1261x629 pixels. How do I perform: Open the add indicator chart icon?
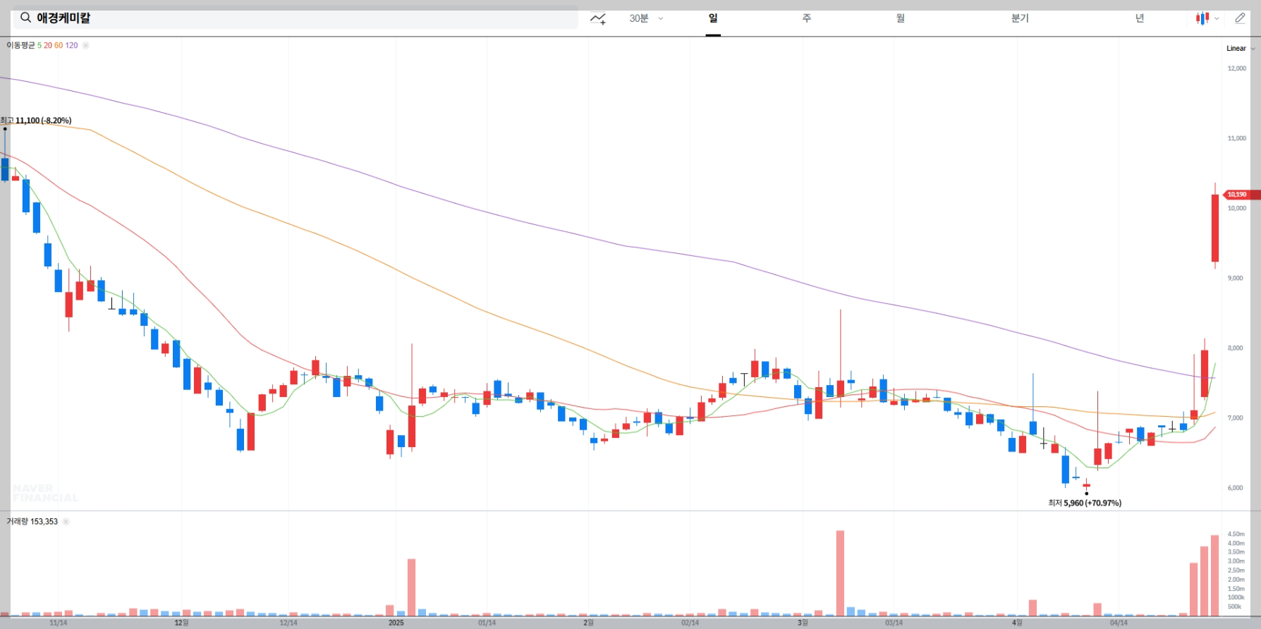[x=598, y=18]
